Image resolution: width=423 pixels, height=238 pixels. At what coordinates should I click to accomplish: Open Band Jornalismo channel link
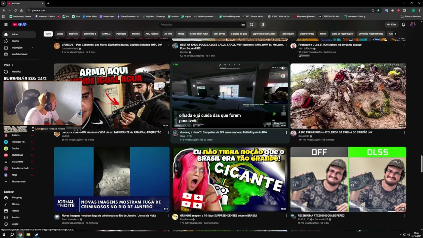[71, 219]
